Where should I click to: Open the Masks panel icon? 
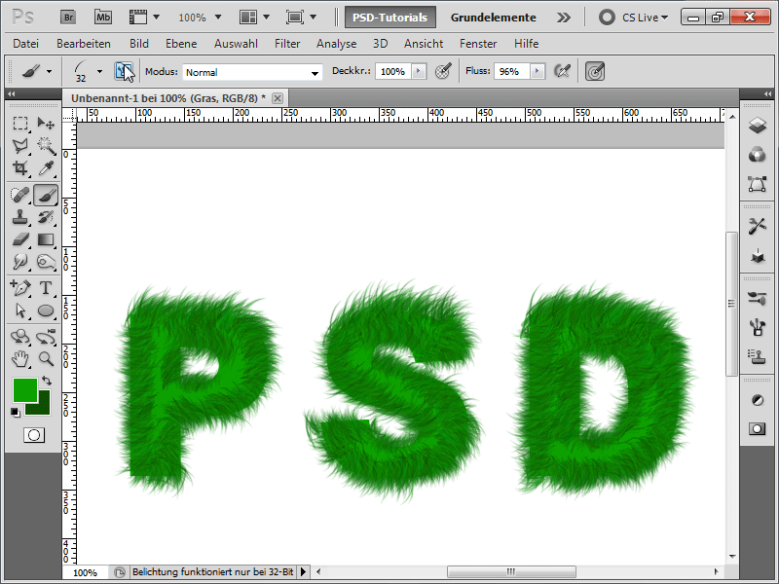[x=758, y=428]
